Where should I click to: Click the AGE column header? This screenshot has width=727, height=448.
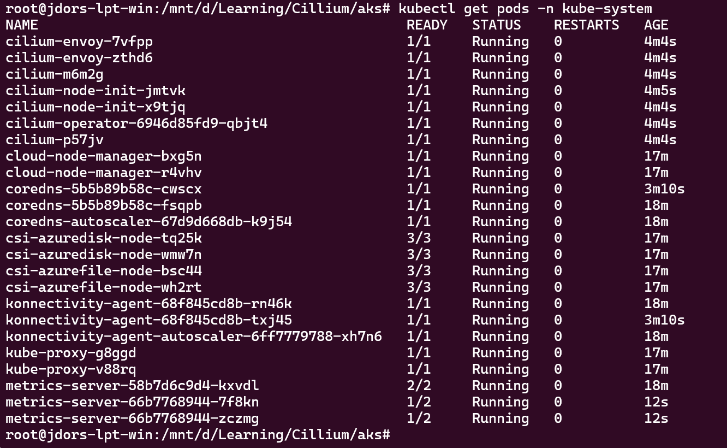[x=656, y=25]
